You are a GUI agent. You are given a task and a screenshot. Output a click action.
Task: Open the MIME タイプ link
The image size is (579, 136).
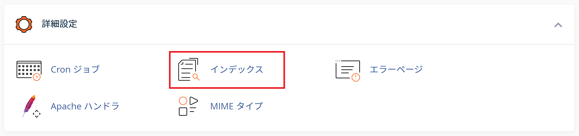pyautogui.click(x=237, y=106)
